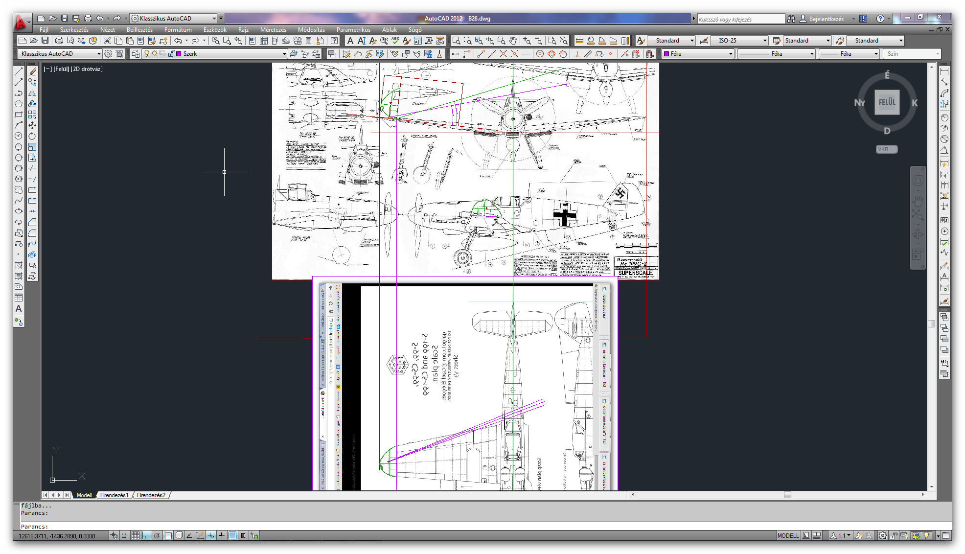
Task: Open the Fólia color swatch selector
Action: click(x=730, y=54)
